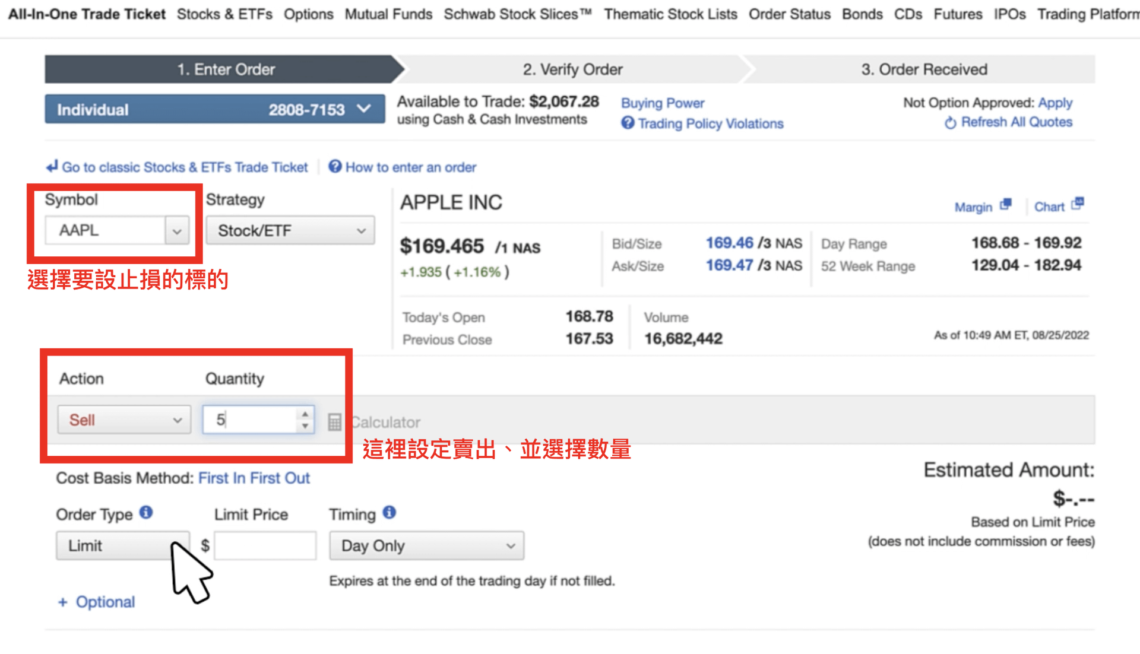The width and height of the screenshot is (1140, 654).
Task: Click the Order Type info icon
Action: tap(146, 513)
